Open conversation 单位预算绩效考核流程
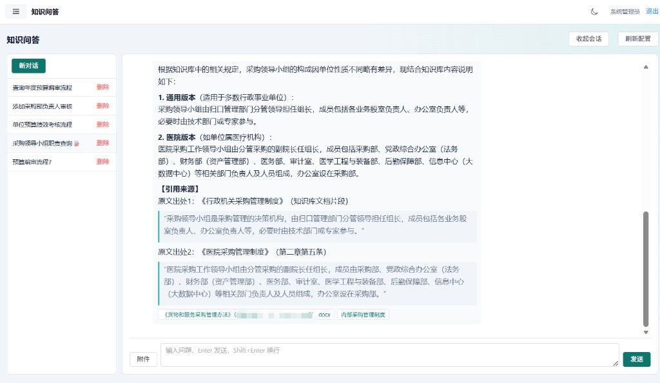 pyautogui.click(x=42, y=124)
